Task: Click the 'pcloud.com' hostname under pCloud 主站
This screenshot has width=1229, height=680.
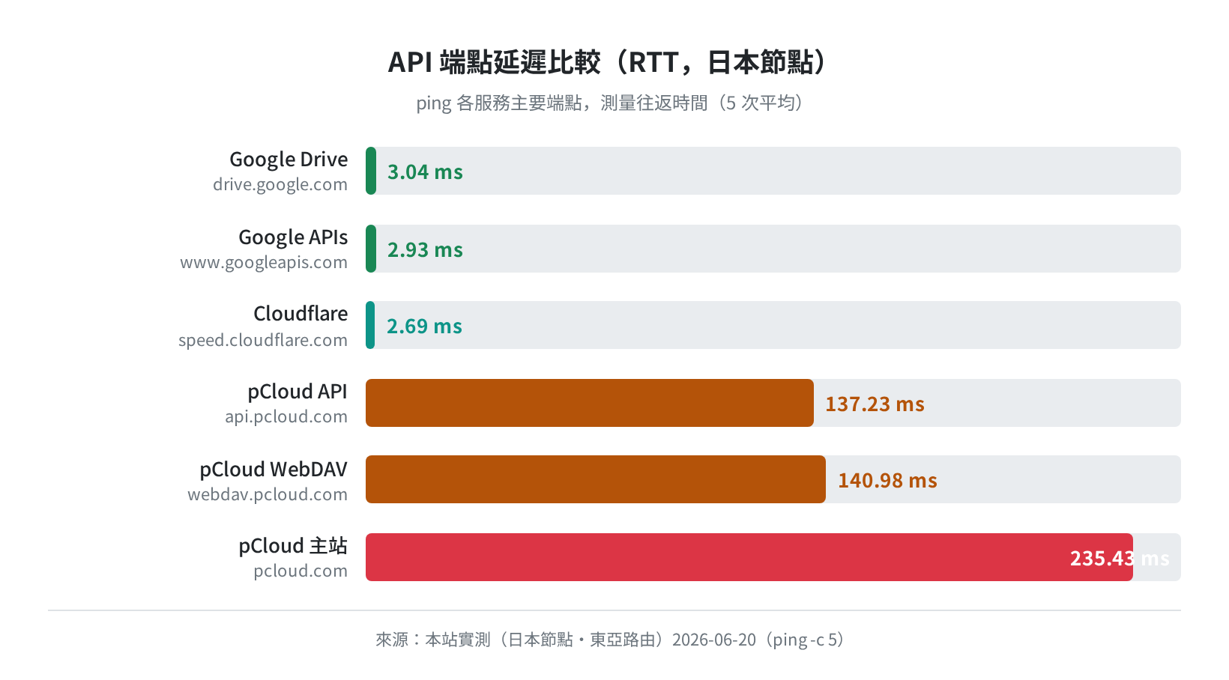Action: click(301, 571)
